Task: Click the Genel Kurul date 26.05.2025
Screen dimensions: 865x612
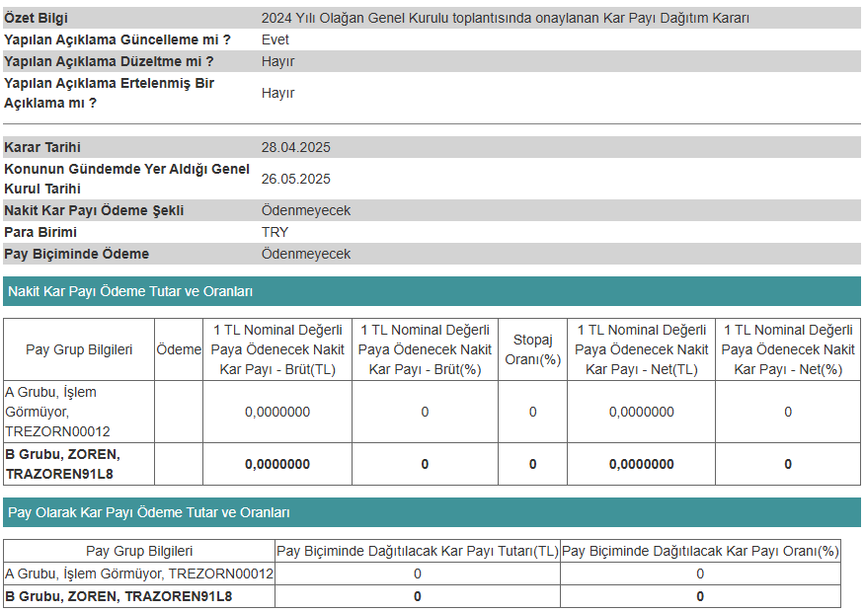Action: pyautogui.click(x=295, y=179)
